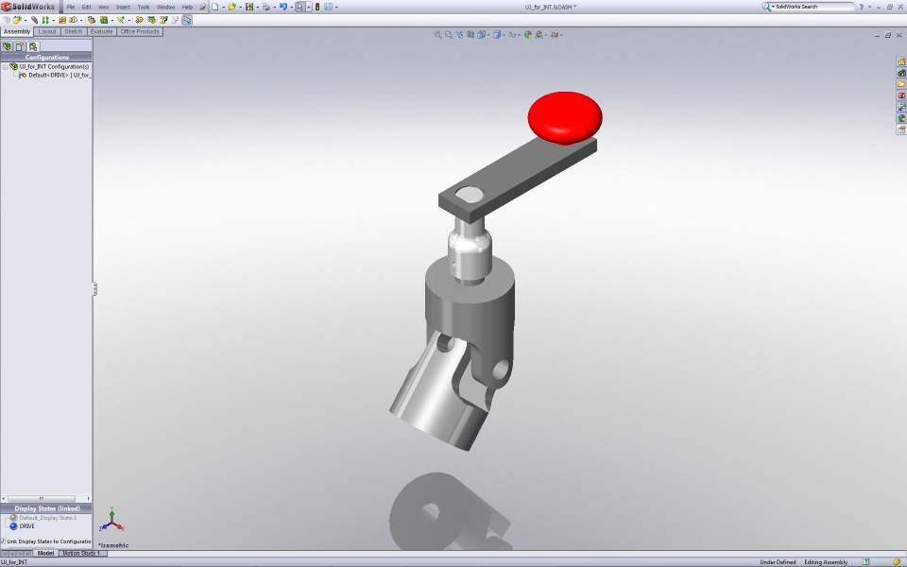Click the Save icon in the top toolbar
This screenshot has width=907, height=567.
(x=249, y=7)
